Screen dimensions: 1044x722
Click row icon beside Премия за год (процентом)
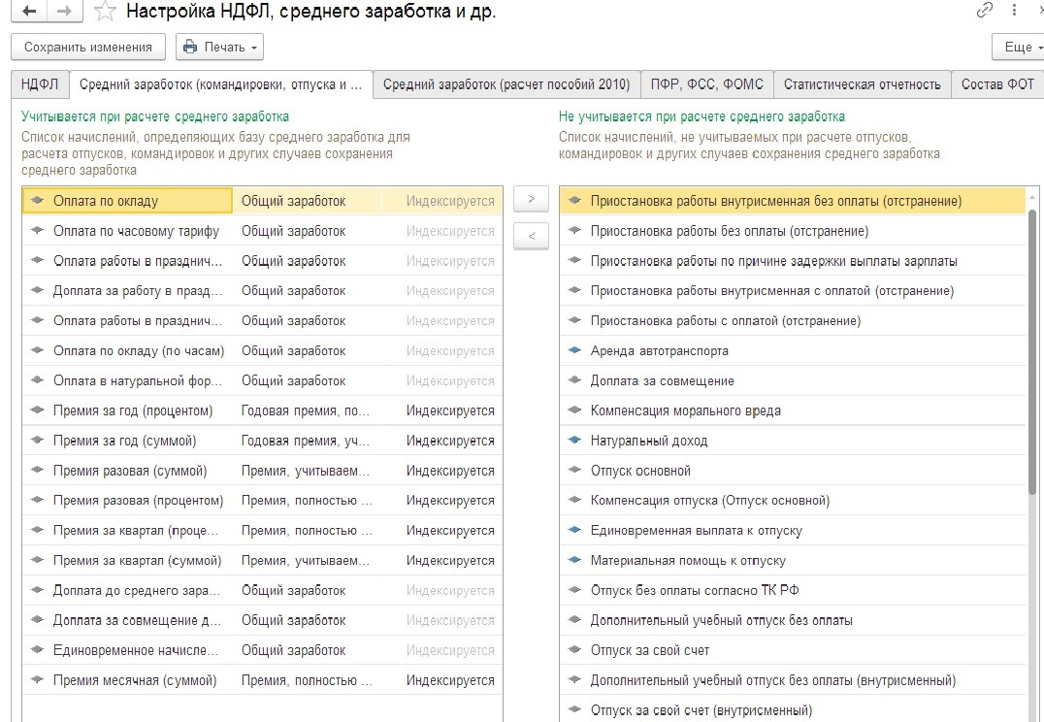37,410
